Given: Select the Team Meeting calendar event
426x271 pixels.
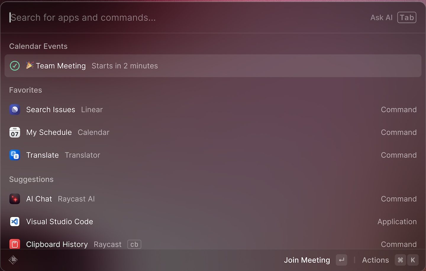Looking at the screenshot, I should tap(213, 66).
